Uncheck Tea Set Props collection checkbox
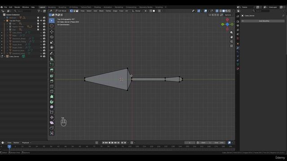This screenshot has width=287, height=161. pyautogui.click(x=38, y=21)
